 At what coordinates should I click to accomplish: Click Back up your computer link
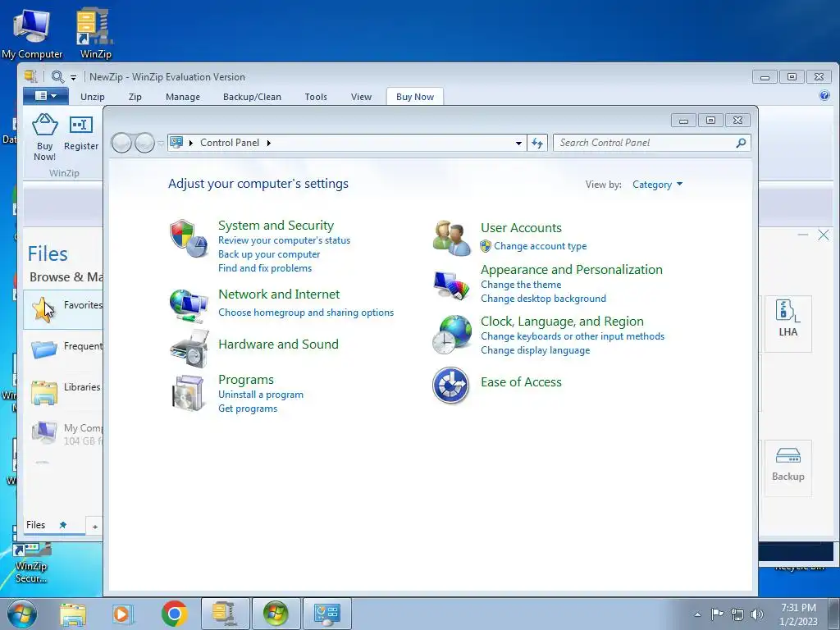pos(269,254)
